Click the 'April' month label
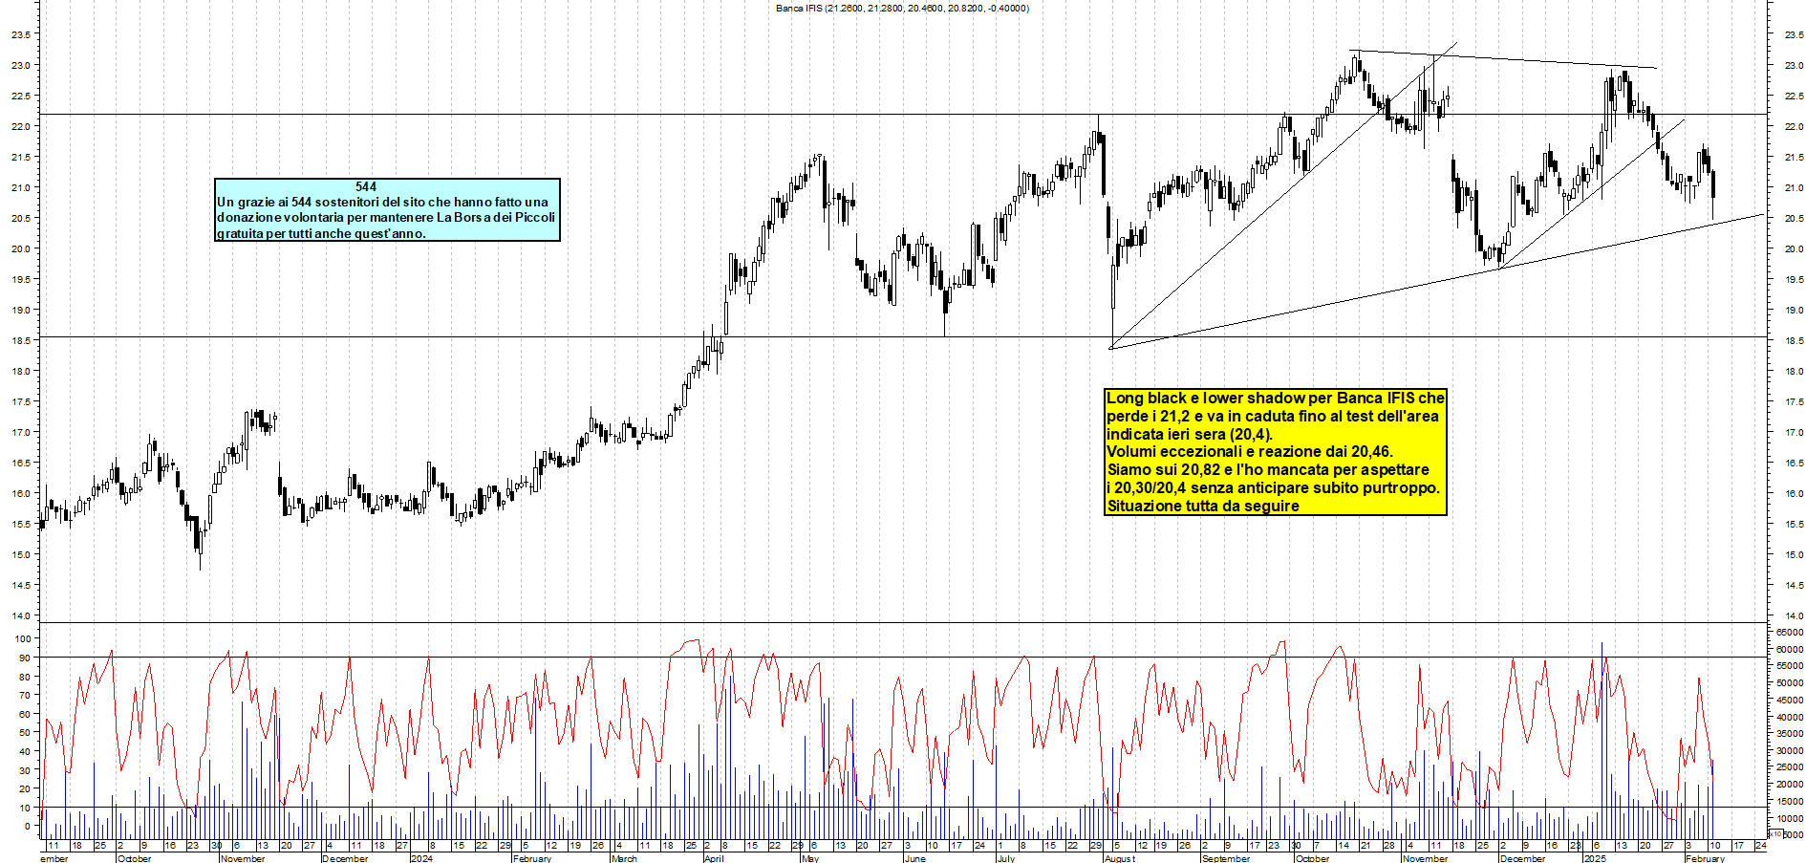 714,858
